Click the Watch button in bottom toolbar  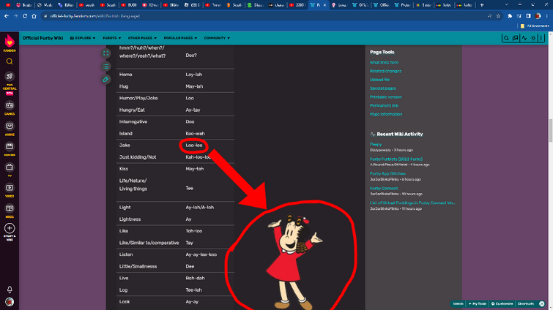458,303
